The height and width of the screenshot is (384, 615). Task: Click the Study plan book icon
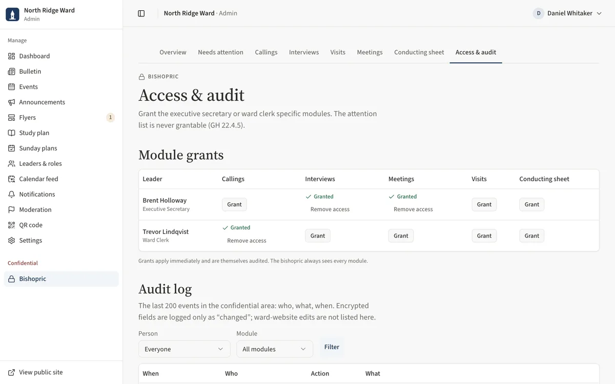coord(11,133)
